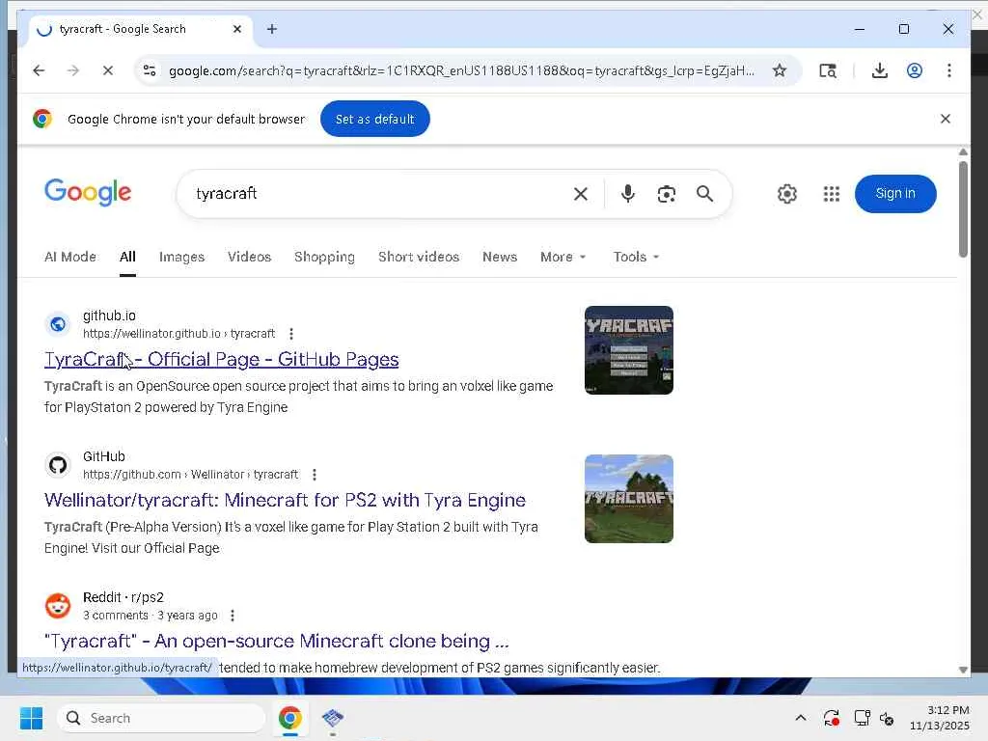Start voice search with microphone icon
988x741 pixels.
click(x=627, y=193)
